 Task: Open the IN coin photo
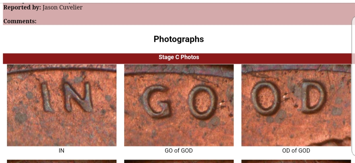tap(62, 105)
